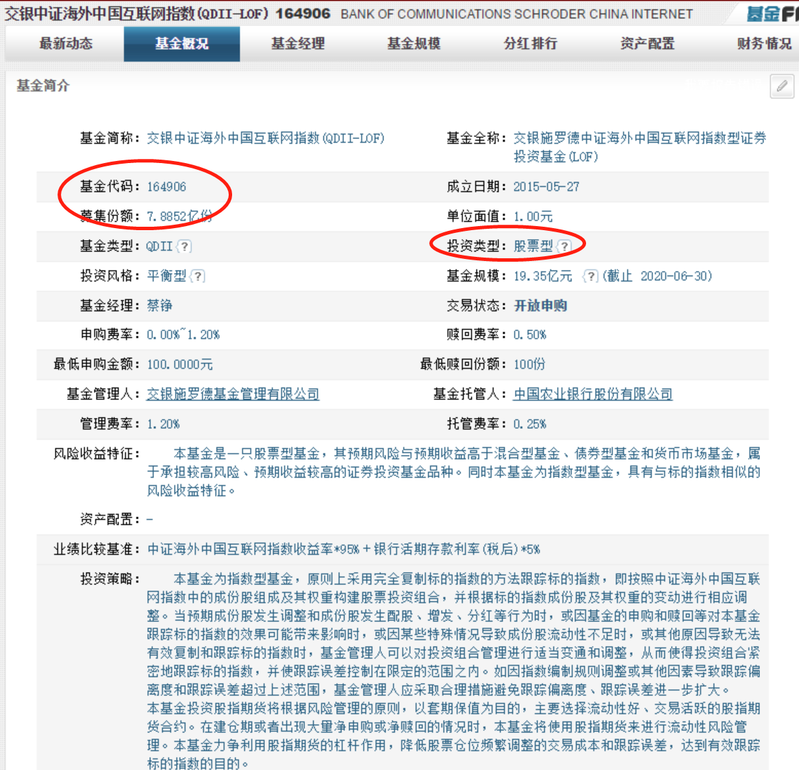Click minimum subscription amount 100.0000元
The width and height of the screenshot is (799, 770).
click(x=180, y=364)
